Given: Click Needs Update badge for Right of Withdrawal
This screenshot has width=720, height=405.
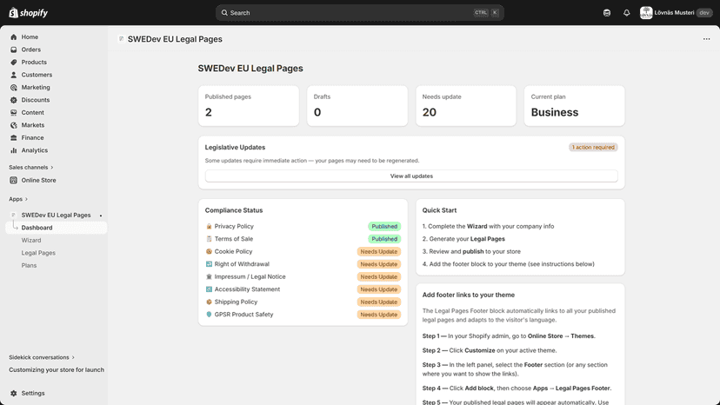Looking at the screenshot, I should 379,264.
